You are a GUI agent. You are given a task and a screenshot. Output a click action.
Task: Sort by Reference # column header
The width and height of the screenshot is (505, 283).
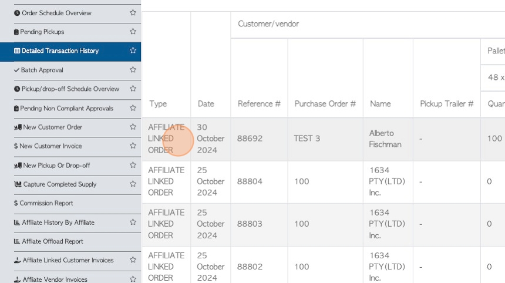tap(259, 104)
